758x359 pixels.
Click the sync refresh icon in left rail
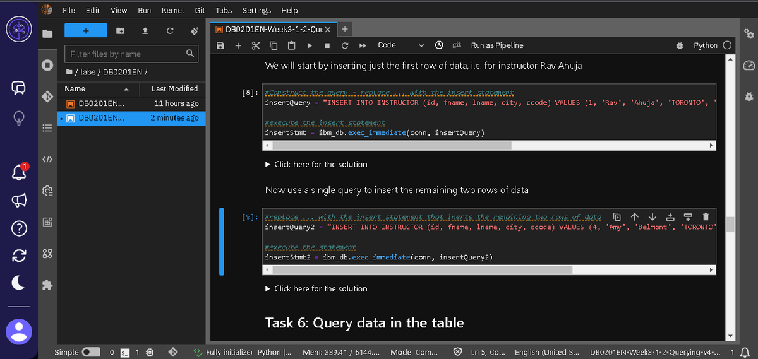19,256
